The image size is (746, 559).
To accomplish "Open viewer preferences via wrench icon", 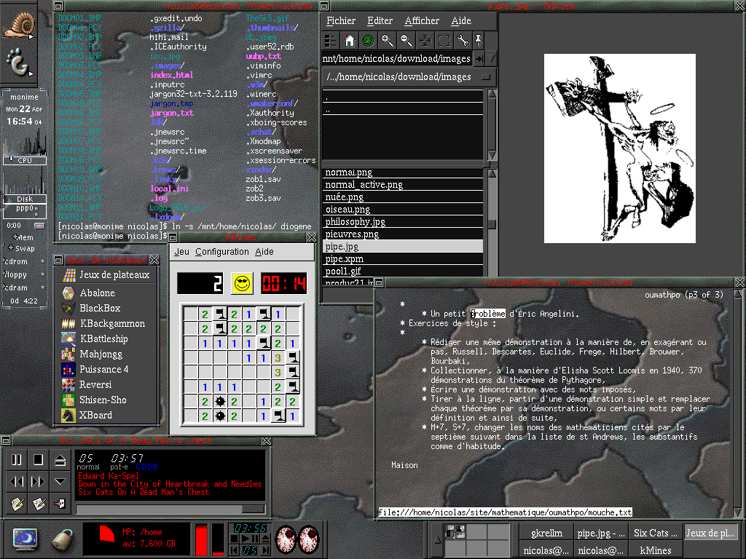I will click(x=463, y=41).
